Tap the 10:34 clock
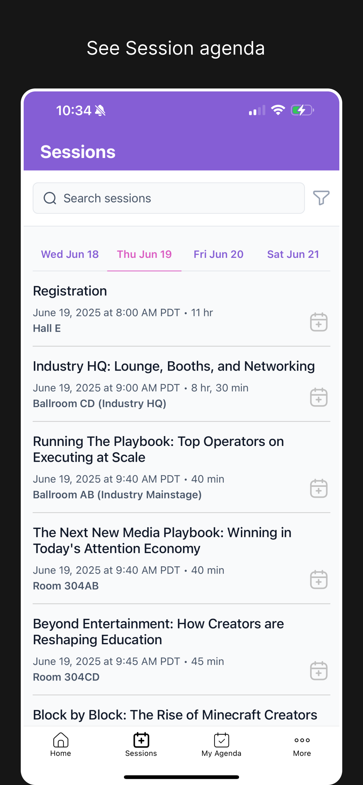 [74, 110]
